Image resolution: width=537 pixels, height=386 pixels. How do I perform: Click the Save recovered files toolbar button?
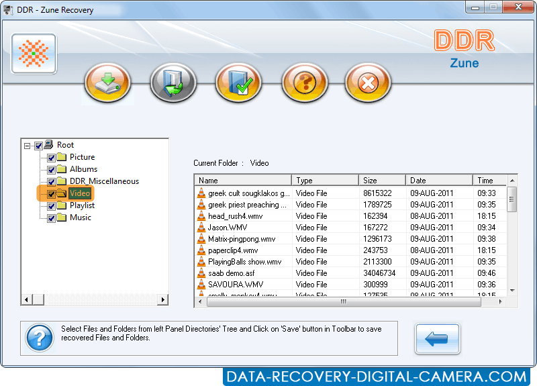(107, 83)
